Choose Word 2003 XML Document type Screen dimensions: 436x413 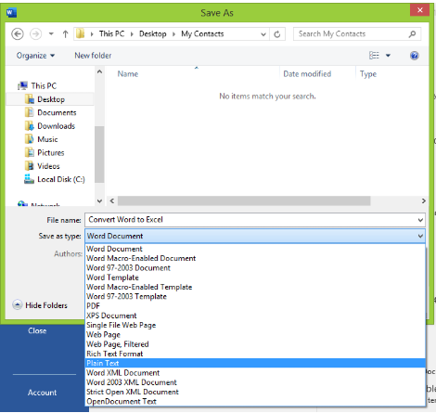click(x=255, y=382)
